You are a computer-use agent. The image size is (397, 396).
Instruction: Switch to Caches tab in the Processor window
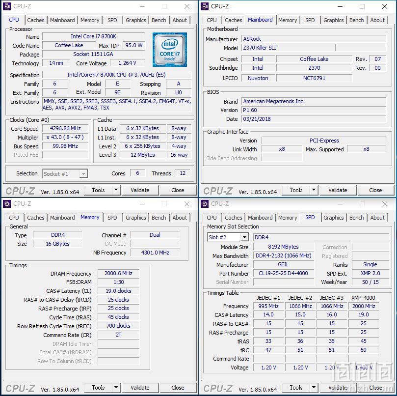point(36,20)
